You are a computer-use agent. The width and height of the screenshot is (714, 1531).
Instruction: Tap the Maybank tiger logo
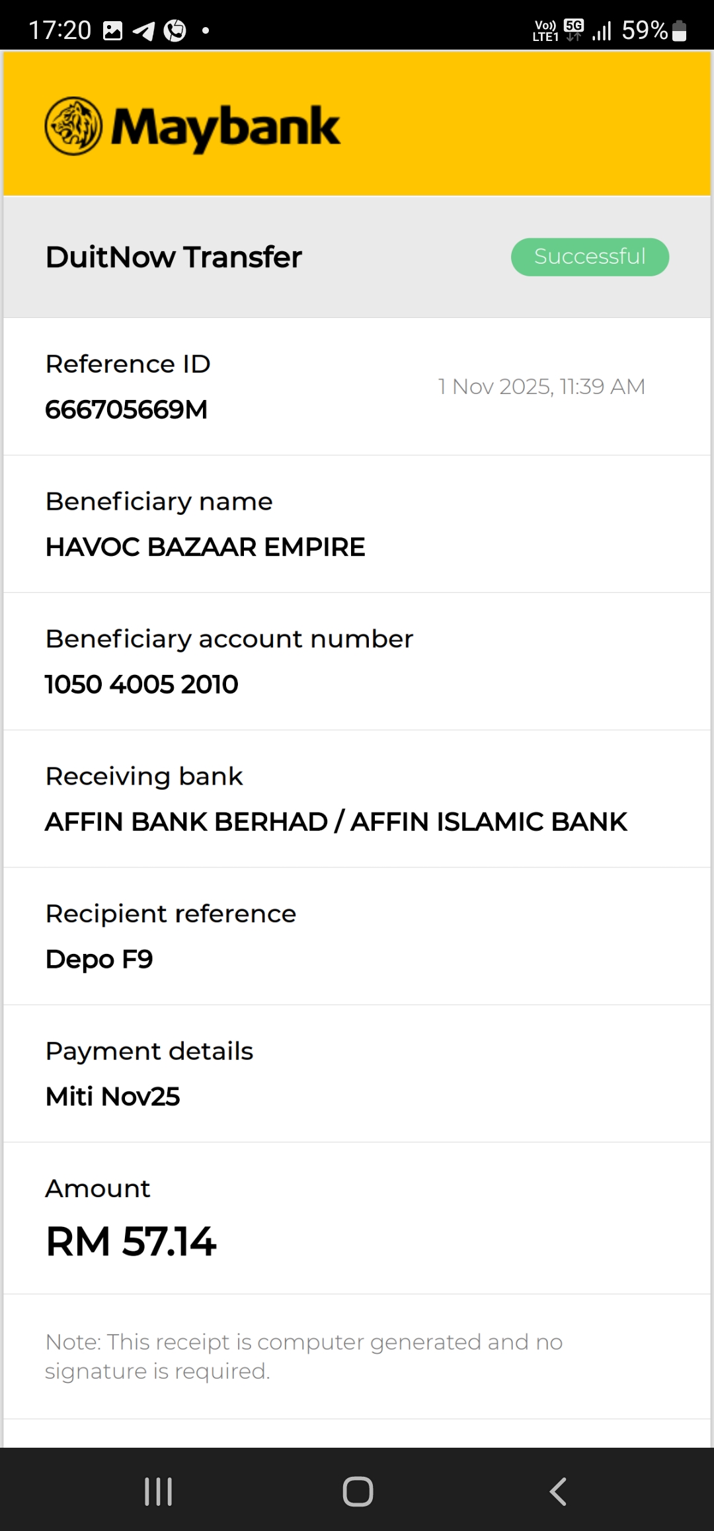(x=73, y=126)
